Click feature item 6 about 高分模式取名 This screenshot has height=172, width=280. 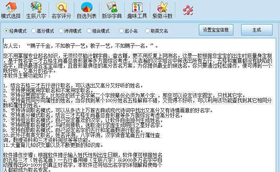click(x=93, y=116)
